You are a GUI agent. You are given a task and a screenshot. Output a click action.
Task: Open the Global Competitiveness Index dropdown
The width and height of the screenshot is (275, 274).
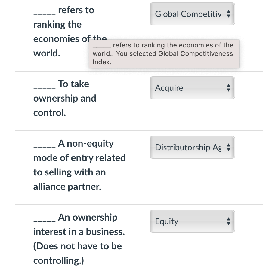192,14
